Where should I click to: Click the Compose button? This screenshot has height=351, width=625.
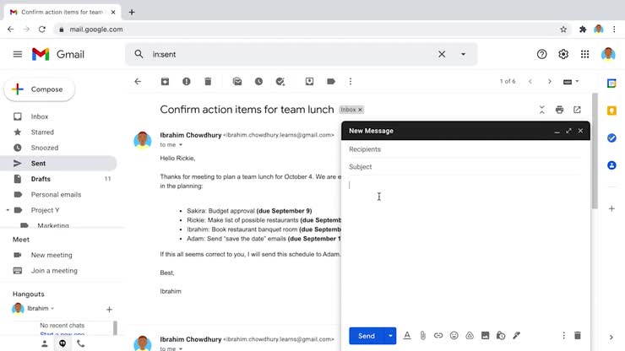coord(39,89)
